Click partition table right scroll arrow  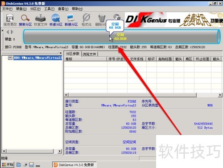[x=220, y=95]
